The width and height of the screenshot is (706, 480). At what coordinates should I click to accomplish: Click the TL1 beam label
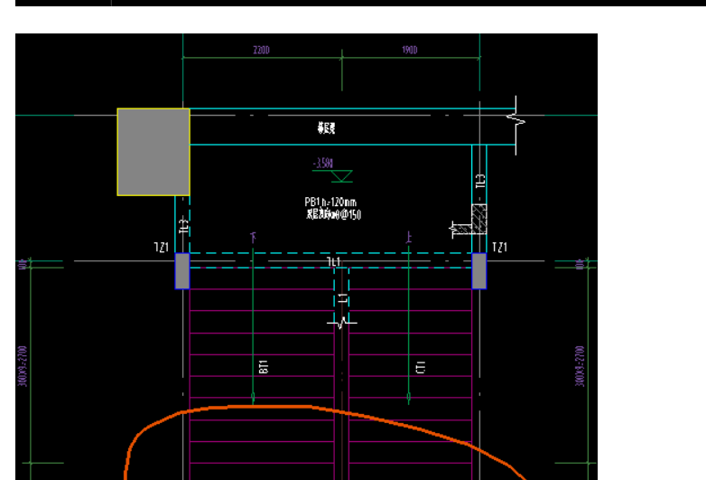(334, 262)
